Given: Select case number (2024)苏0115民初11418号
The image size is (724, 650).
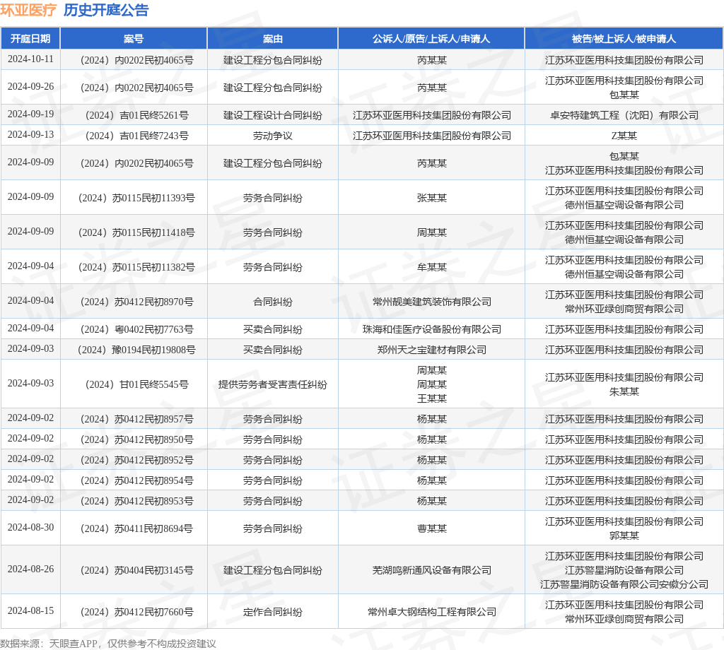Looking at the screenshot, I should (x=136, y=232).
